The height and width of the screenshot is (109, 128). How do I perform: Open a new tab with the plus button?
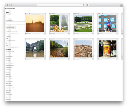121,6
